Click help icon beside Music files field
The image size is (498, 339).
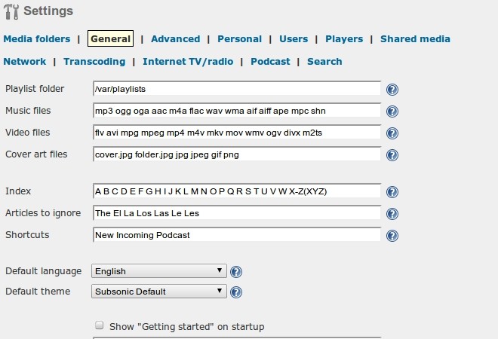coord(392,111)
